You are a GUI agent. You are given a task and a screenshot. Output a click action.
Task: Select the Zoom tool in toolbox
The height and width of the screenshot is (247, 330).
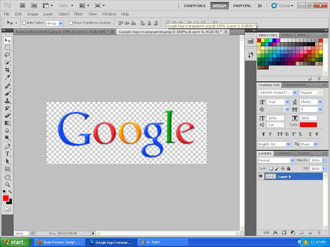(7, 185)
